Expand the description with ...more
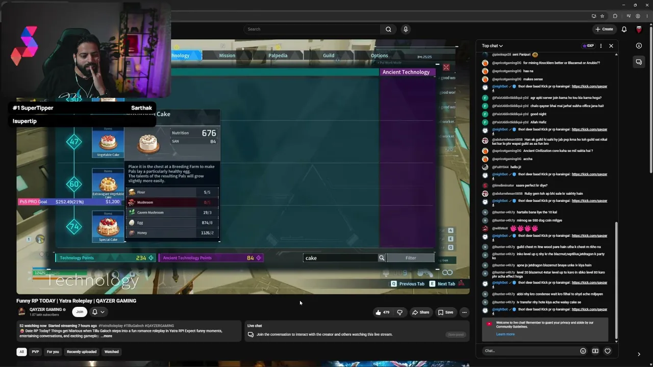The height and width of the screenshot is (367, 653). [107, 336]
